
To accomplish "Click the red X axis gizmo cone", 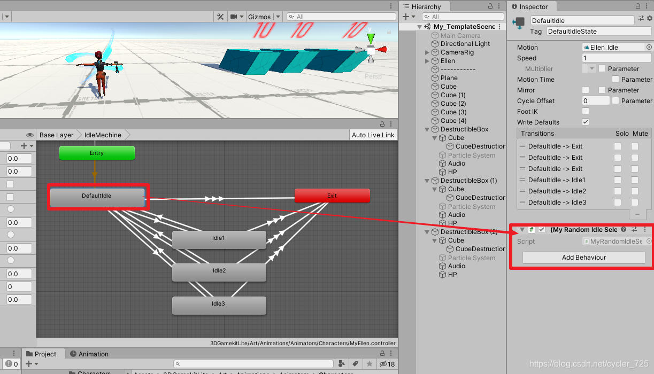I will (x=382, y=49).
